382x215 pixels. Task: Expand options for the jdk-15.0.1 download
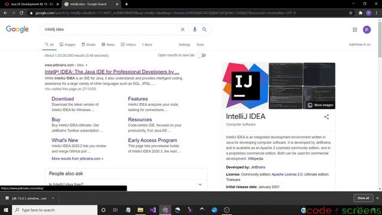coord(53,198)
